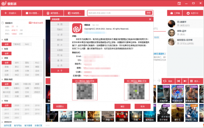Jump to the previous page with skip-back icon
This screenshot has height=128, width=204.
(x=178, y=81)
